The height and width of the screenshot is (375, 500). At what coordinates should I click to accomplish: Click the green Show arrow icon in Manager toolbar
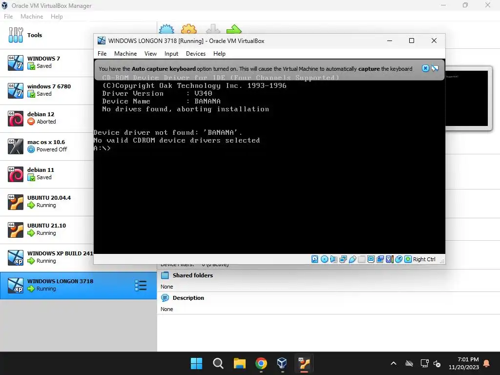pyautogui.click(x=234, y=29)
